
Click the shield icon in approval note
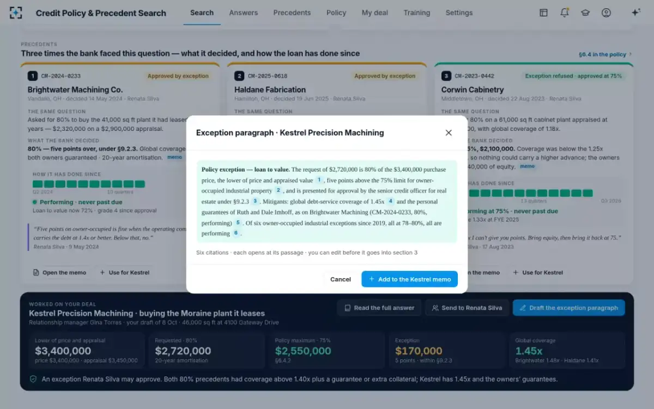33,379
